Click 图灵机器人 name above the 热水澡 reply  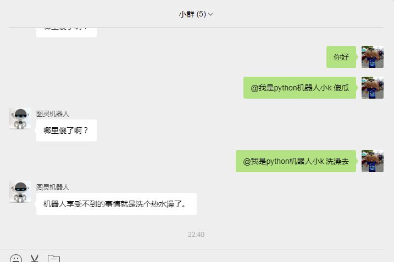pyautogui.click(x=53, y=187)
